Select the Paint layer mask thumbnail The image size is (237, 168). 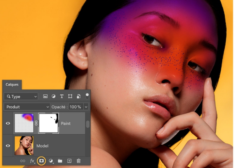pos(49,123)
